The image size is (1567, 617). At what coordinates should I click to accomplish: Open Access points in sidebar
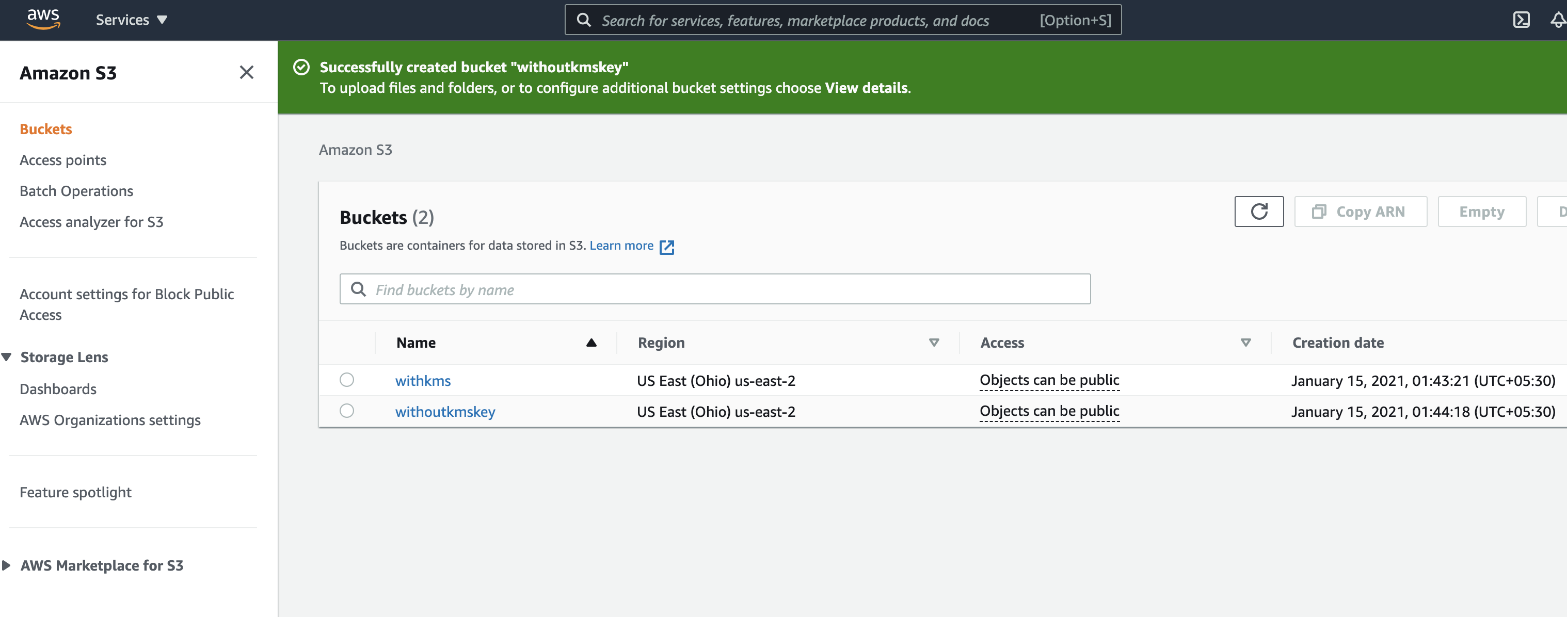62,160
